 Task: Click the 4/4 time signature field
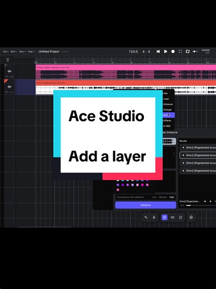click(x=146, y=52)
